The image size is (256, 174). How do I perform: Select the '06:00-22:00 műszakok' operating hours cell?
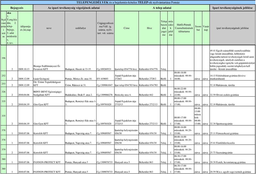pyautogui.click(x=184, y=92)
